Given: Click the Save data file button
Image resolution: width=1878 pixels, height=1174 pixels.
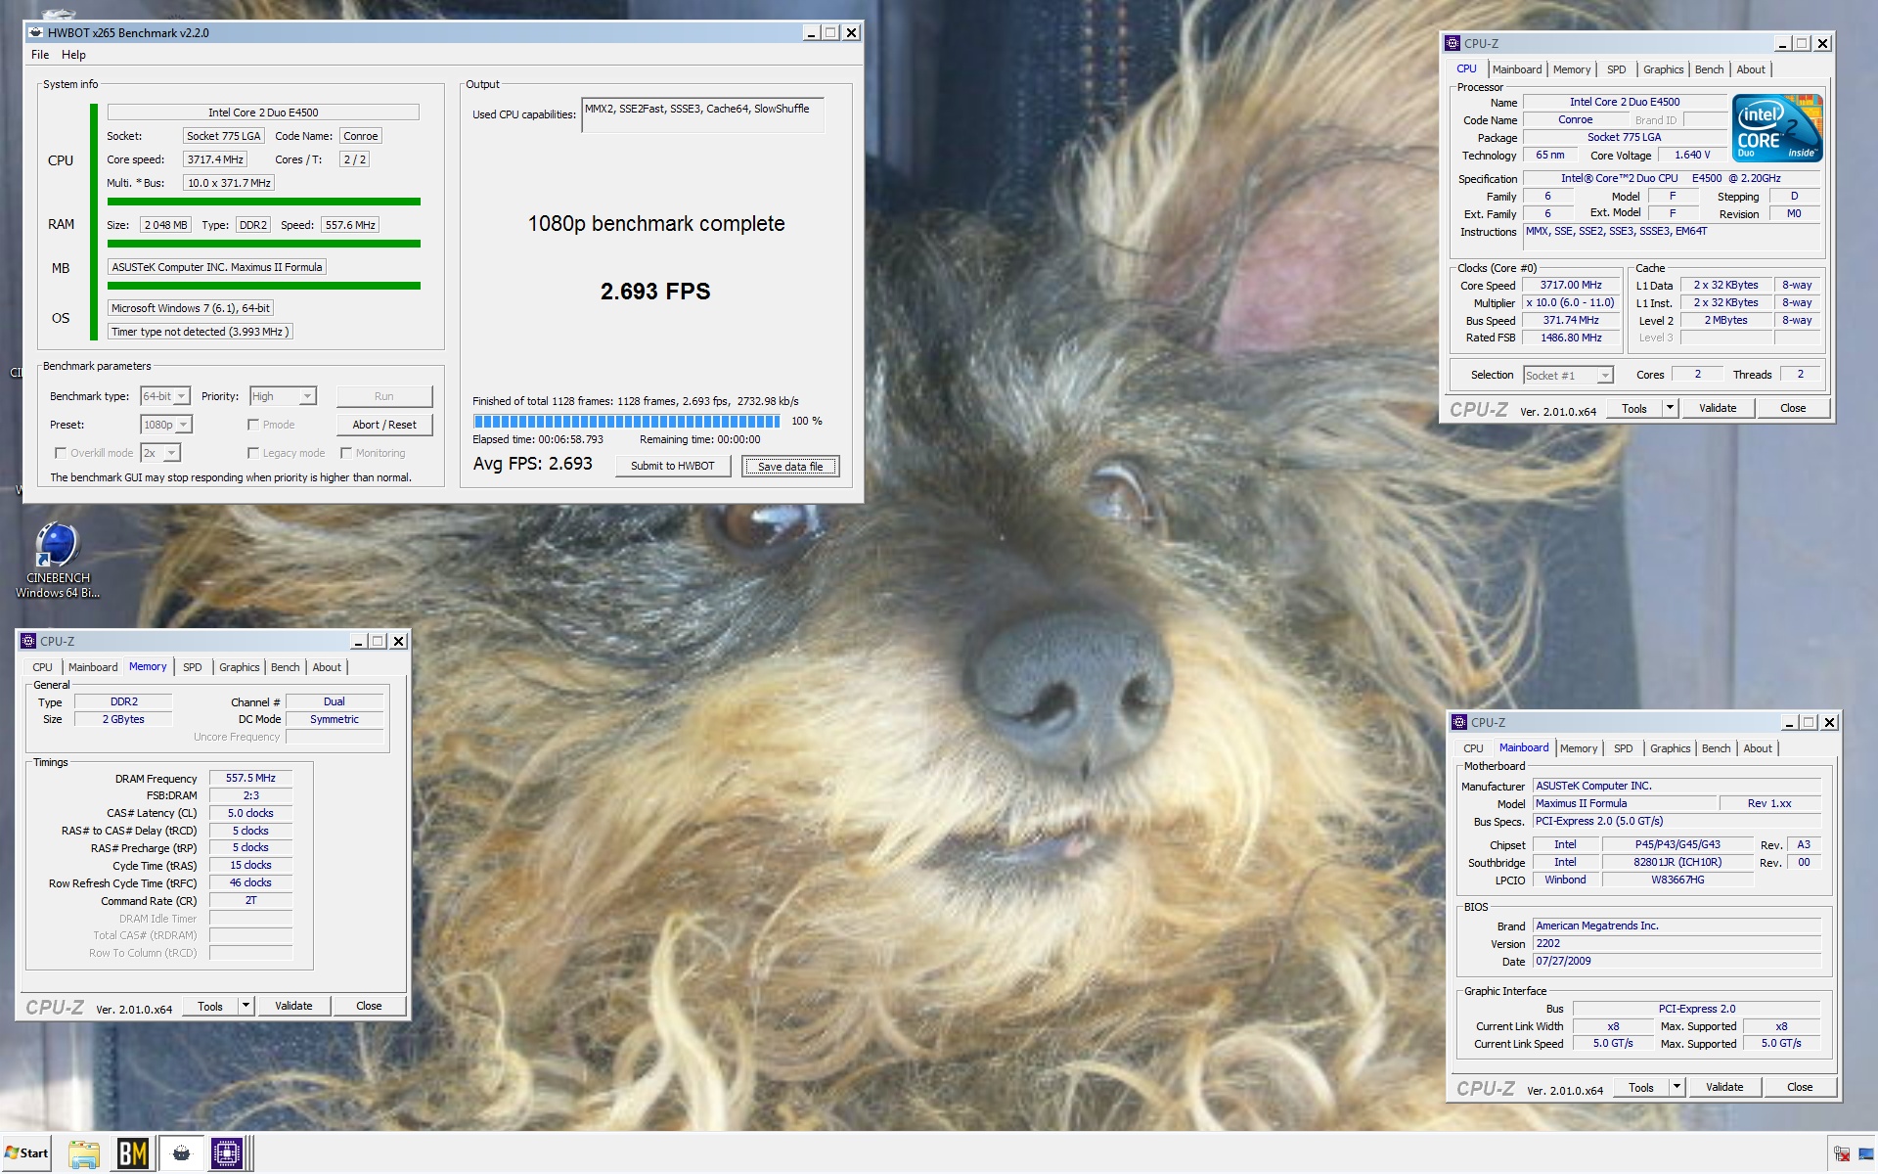Looking at the screenshot, I should click(x=790, y=467).
